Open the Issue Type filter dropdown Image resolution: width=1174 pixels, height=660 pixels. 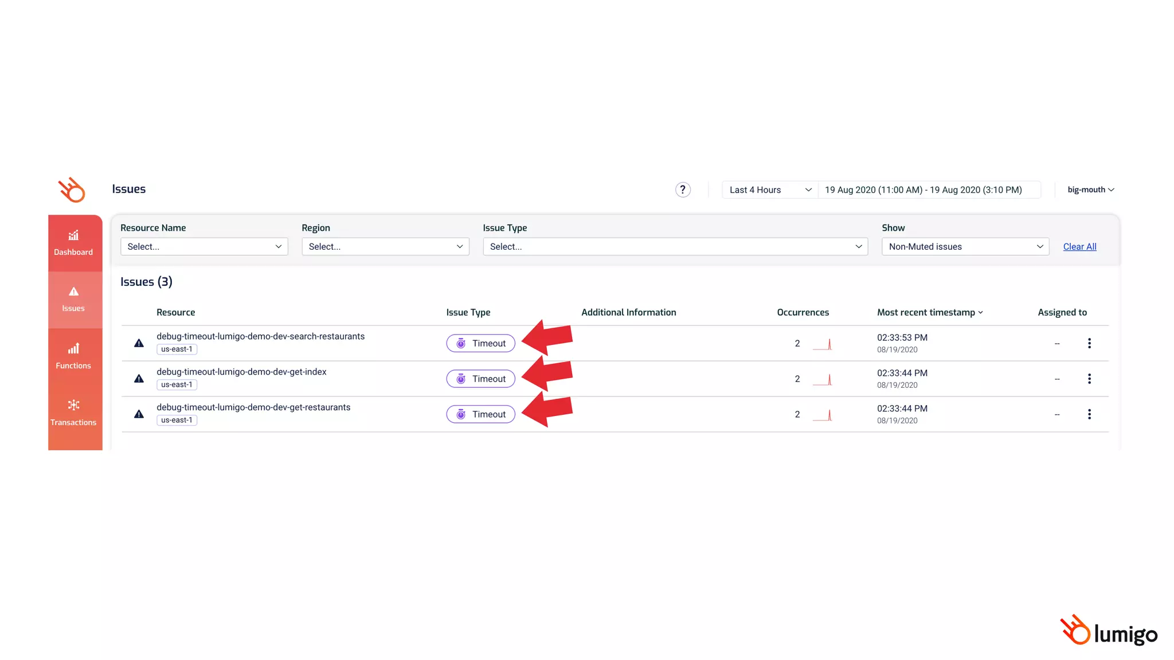coord(675,246)
